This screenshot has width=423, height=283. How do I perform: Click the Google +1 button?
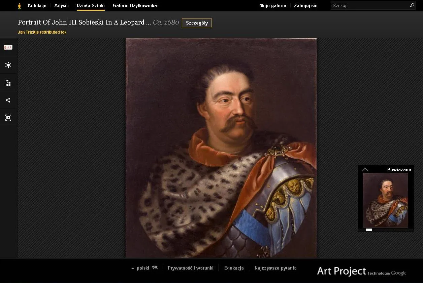point(8,47)
